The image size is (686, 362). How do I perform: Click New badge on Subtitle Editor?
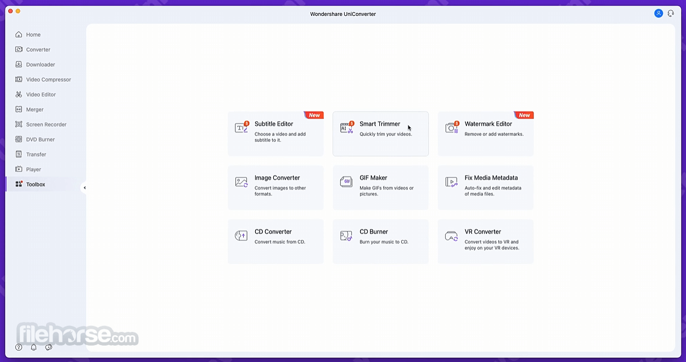(314, 115)
